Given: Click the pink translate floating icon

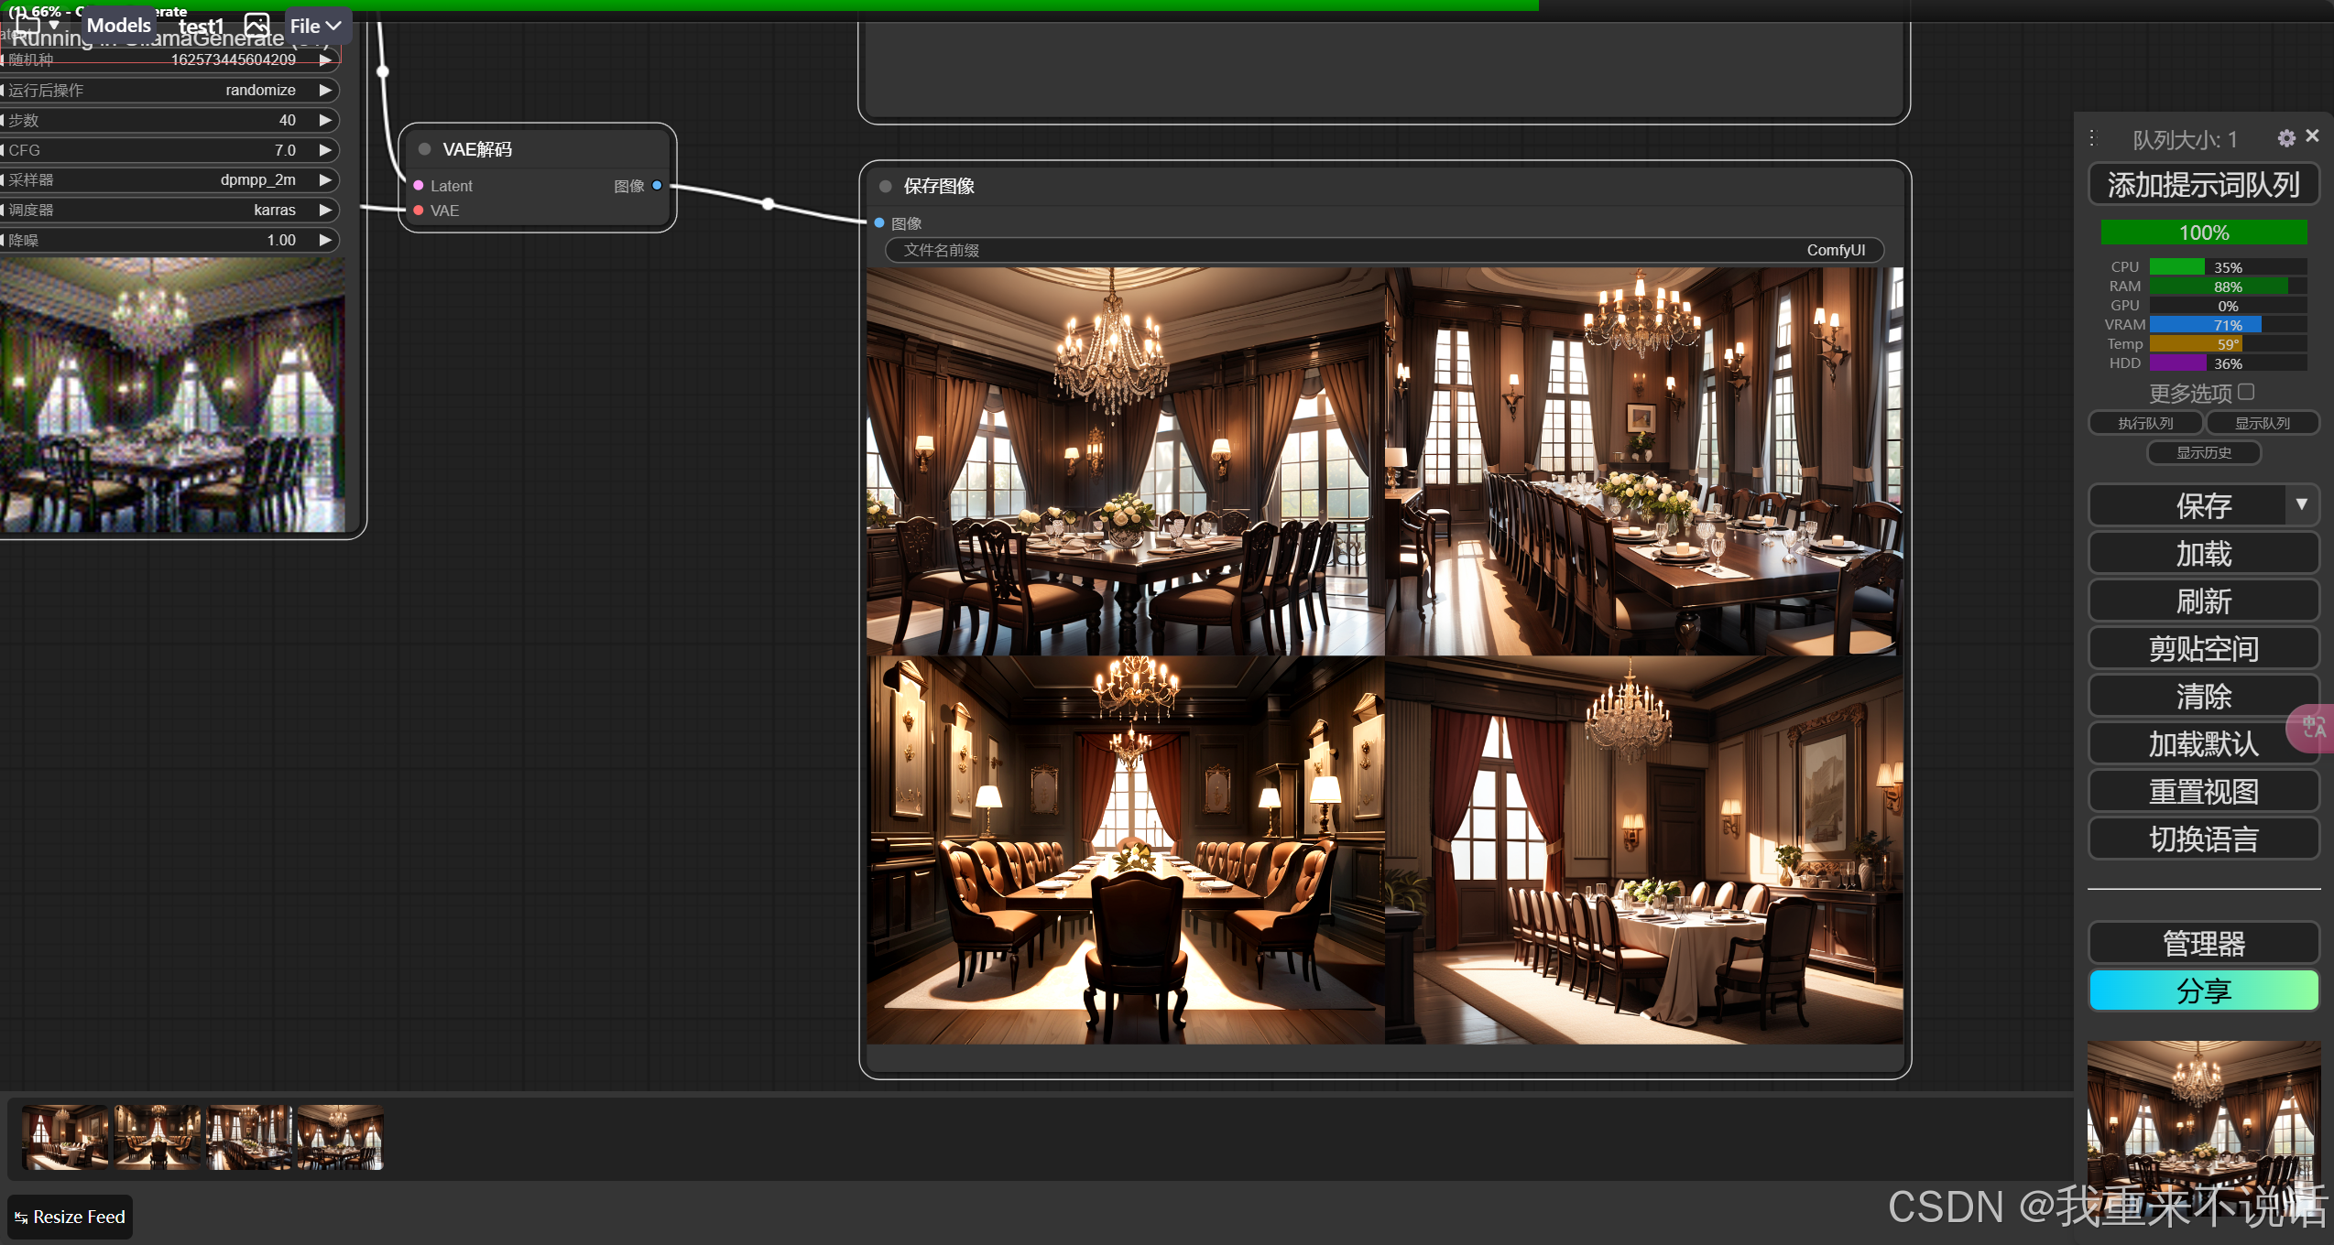Looking at the screenshot, I should 2313,729.
